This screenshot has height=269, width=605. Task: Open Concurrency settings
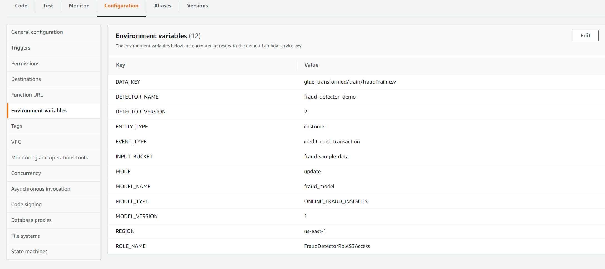(x=26, y=173)
